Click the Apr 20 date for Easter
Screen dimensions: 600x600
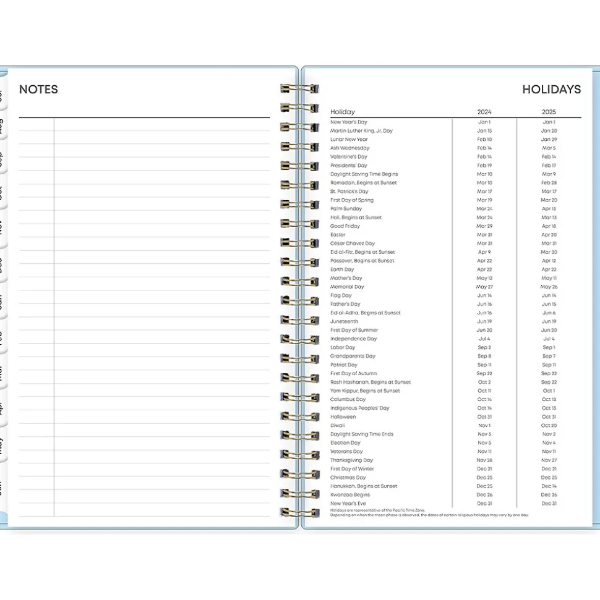point(549,235)
